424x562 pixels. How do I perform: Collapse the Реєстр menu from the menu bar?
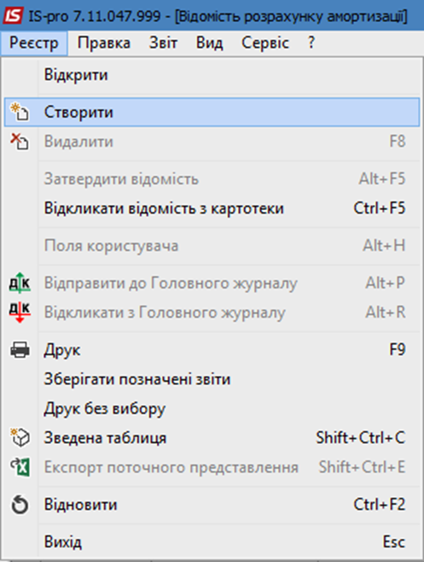click(x=34, y=43)
